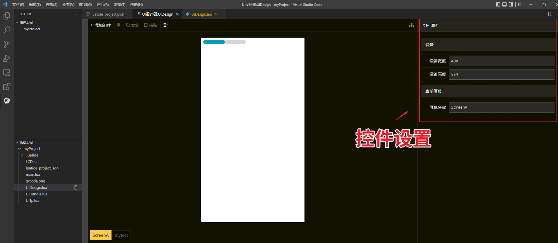This screenshot has height=243, width=558.
Task: Switch to luatide_project.json tab
Action: click(108, 14)
